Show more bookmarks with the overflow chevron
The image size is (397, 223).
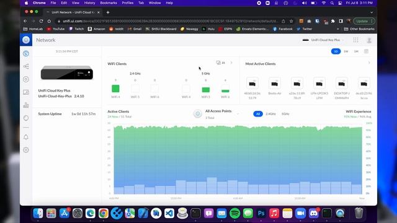coord(337,29)
